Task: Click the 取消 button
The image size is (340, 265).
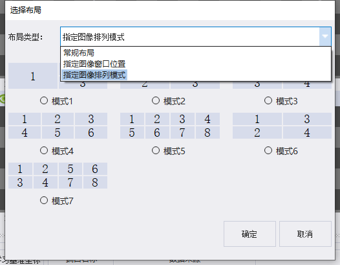Action: (x=305, y=234)
